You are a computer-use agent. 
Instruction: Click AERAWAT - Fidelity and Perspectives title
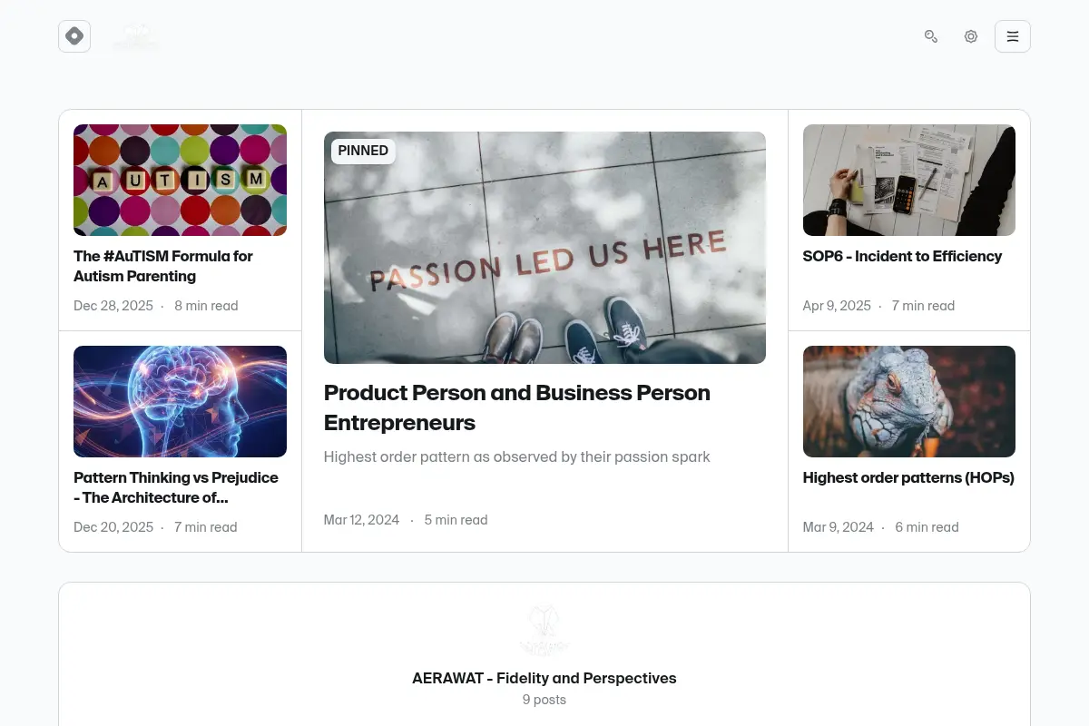point(544,678)
